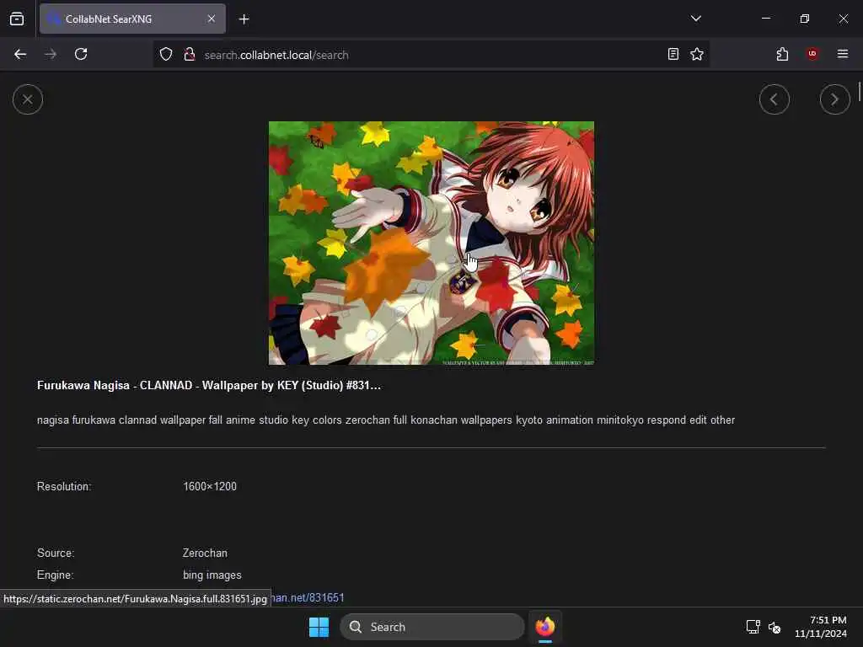
Task: Reload the current page
Action: (x=81, y=55)
